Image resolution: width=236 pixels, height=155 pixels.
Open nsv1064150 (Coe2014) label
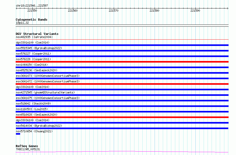(x=32, y=65)
